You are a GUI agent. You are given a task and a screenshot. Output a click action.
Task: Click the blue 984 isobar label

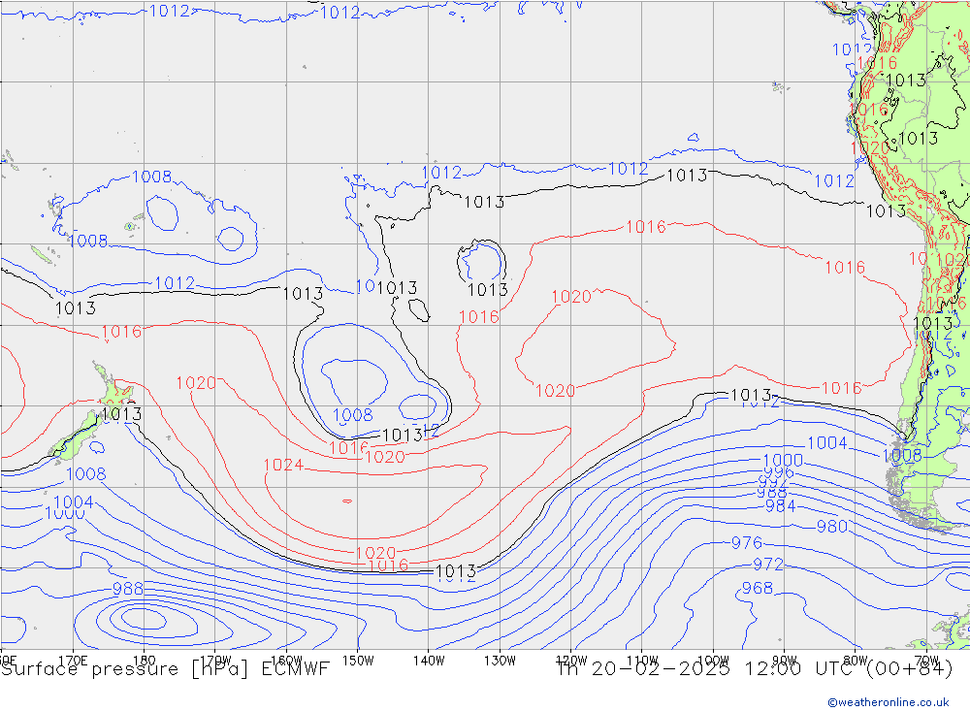780,505
